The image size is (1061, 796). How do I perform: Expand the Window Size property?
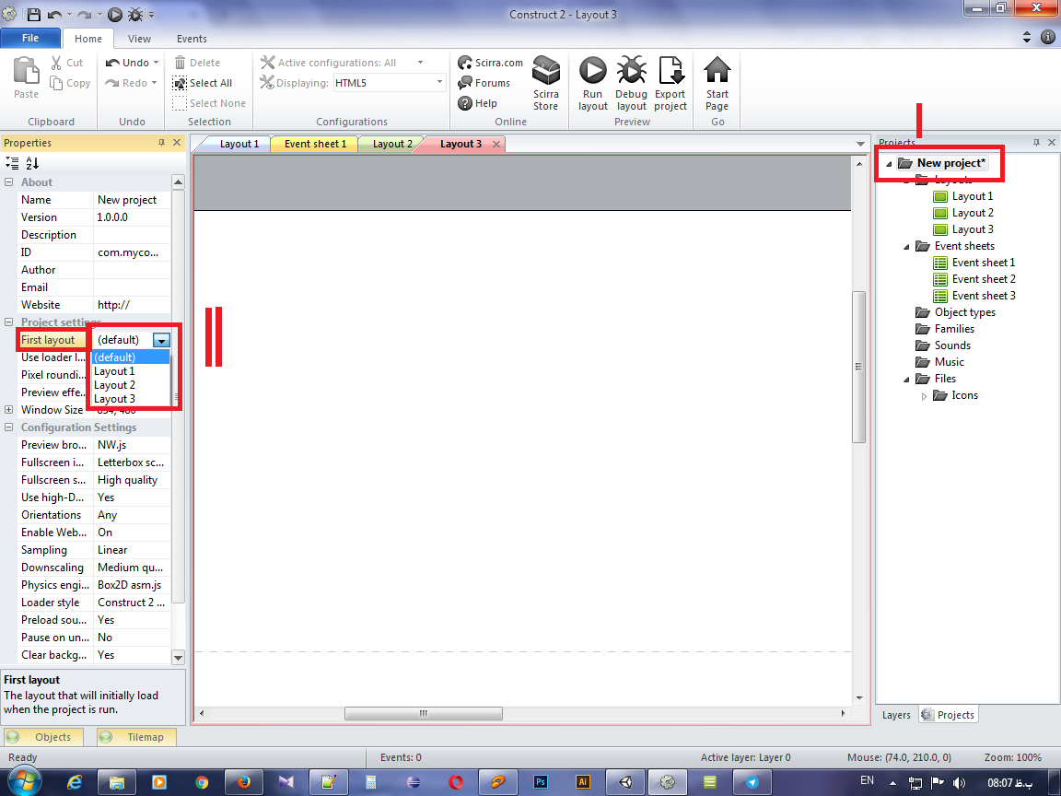[9, 409]
